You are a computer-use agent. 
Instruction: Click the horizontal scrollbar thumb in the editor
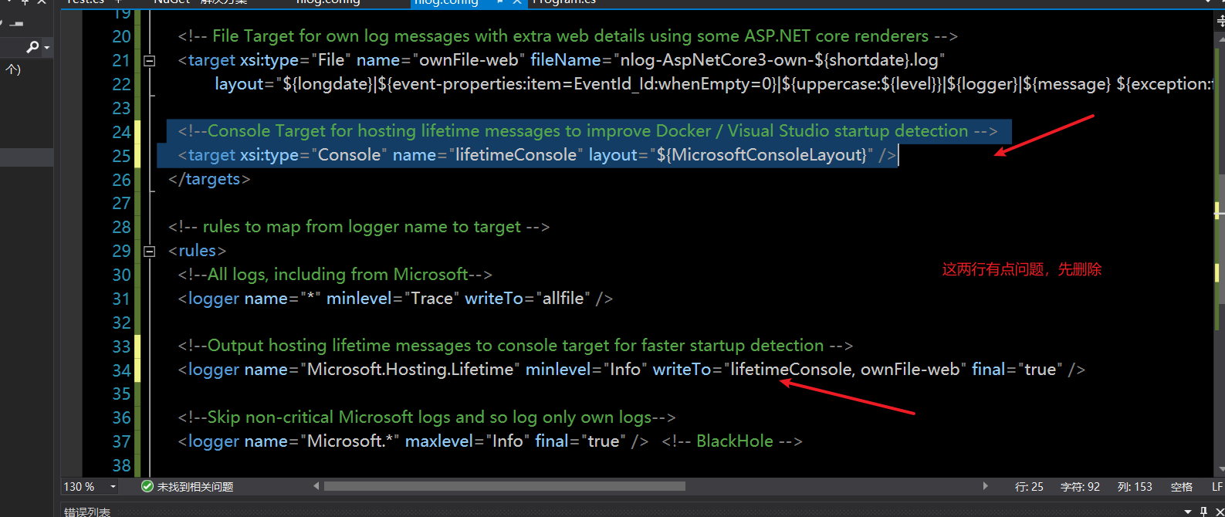tap(505, 486)
